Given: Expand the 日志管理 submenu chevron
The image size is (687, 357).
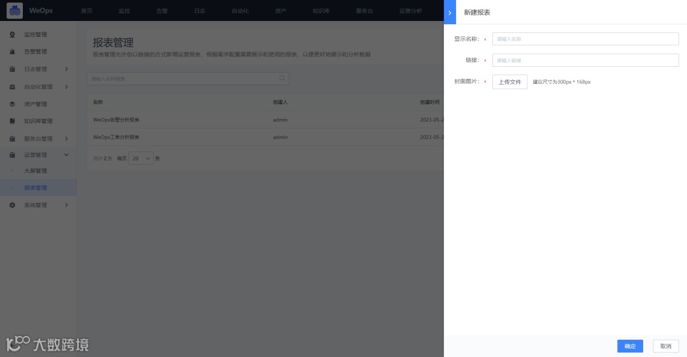Looking at the screenshot, I should [67, 69].
